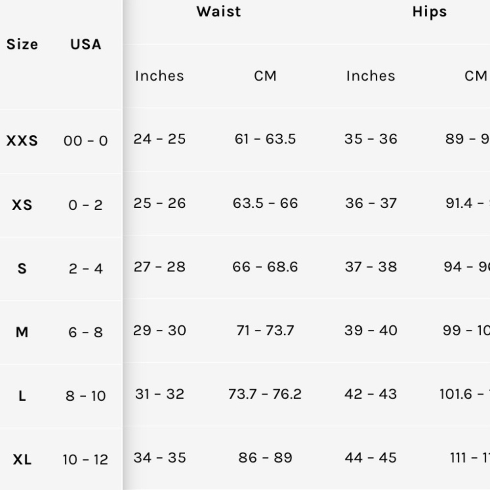490x490 pixels.
Task: Select the Waist heading
Action: coord(219,12)
